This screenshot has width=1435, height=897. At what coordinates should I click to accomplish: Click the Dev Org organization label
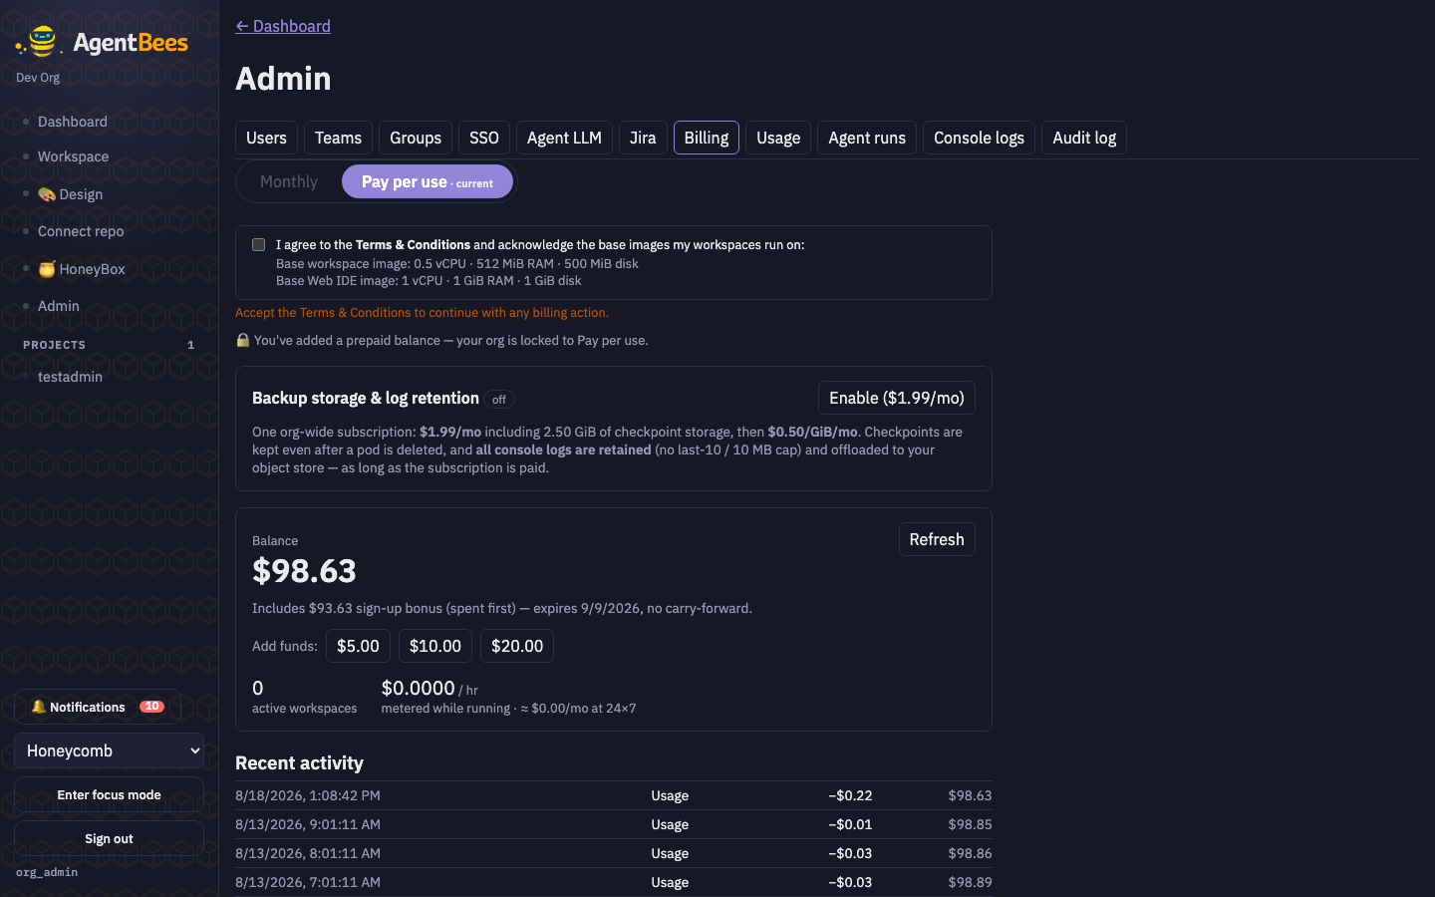pos(38,78)
